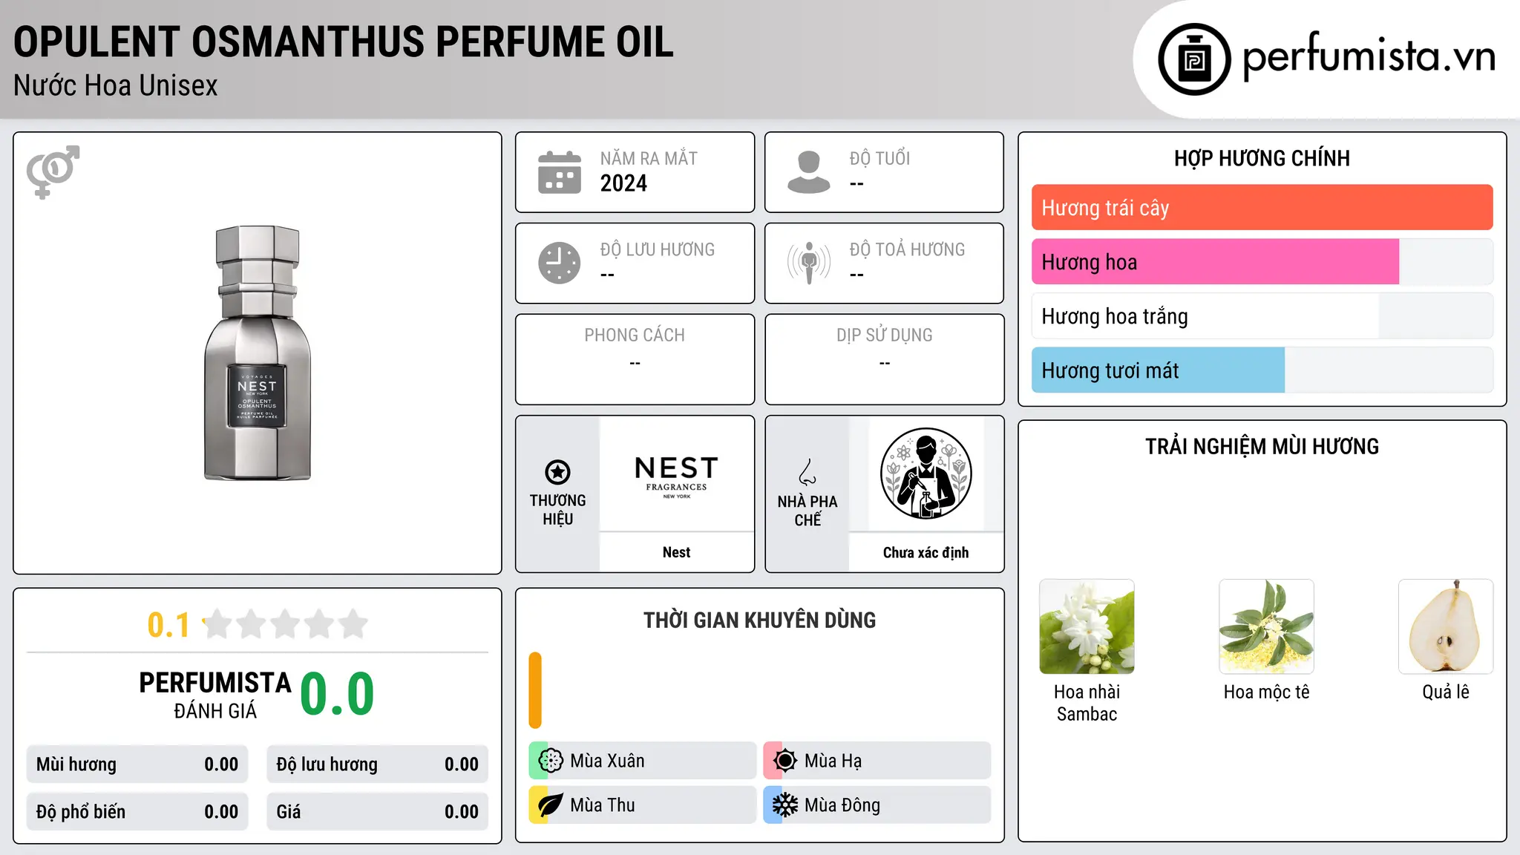Viewport: 1520px width, 855px height.
Task: Click the 2024 release year value
Action: [x=623, y=183]
